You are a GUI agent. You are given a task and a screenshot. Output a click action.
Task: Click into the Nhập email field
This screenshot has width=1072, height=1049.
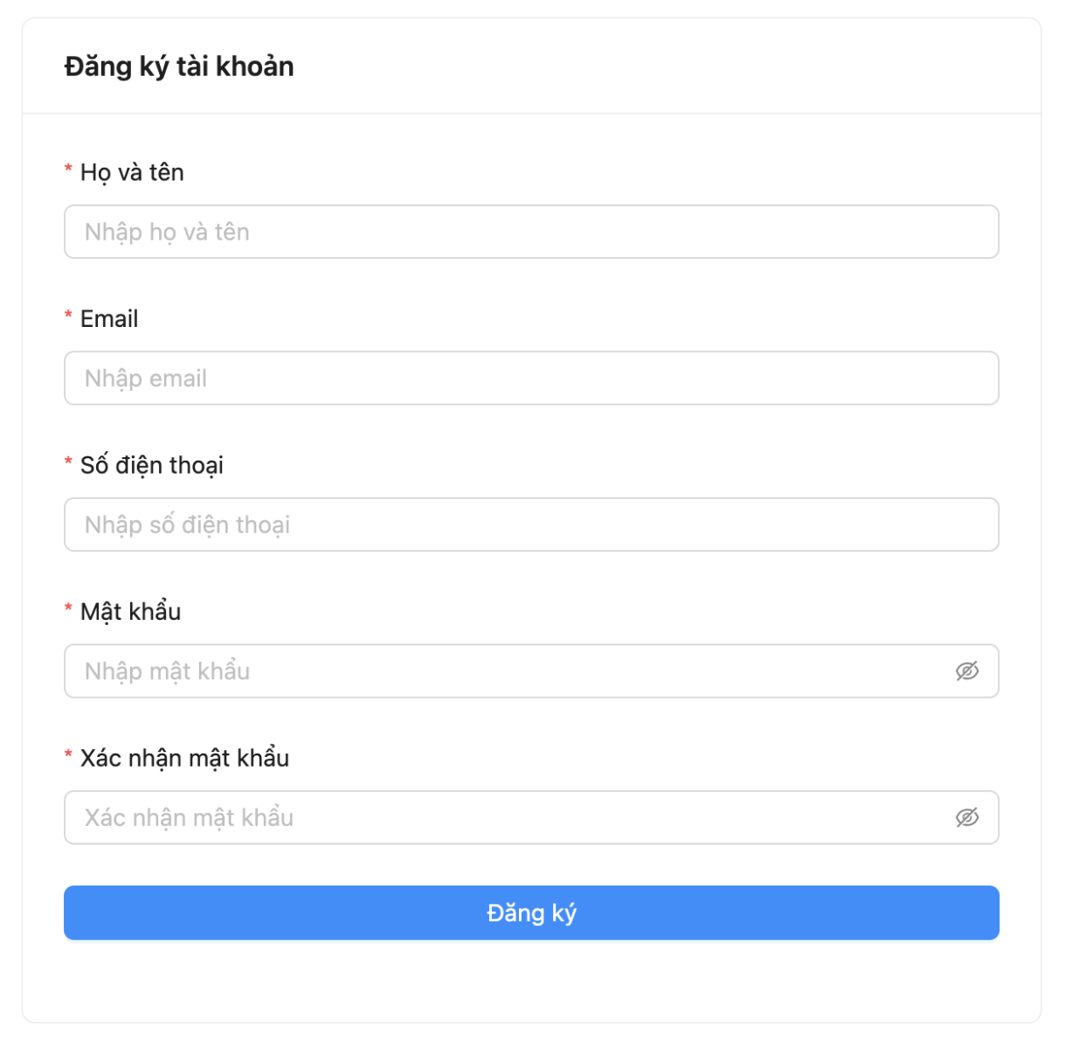(531, 379)
